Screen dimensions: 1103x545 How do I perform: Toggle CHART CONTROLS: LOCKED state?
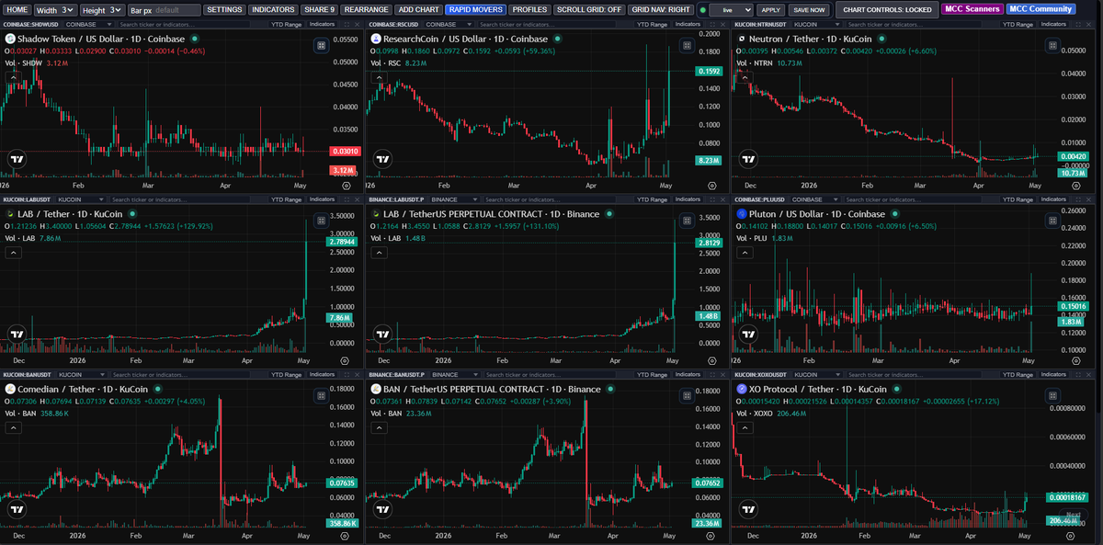tap(887, 9)
